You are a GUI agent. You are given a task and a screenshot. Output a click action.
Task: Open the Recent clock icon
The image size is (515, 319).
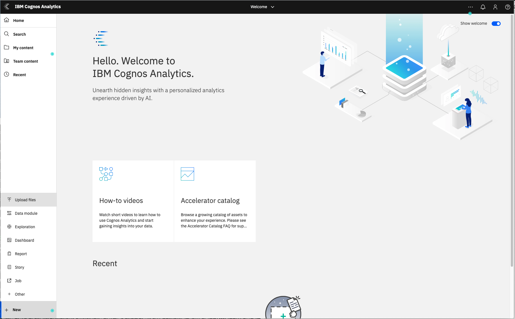(6, 74)
